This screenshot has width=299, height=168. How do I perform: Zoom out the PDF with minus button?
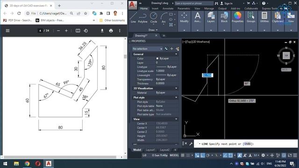(x=58, y=30)
